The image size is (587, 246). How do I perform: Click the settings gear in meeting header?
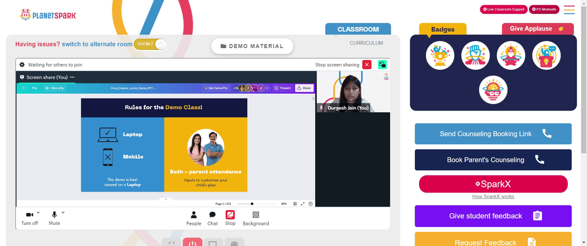click(x=22, y=65)
